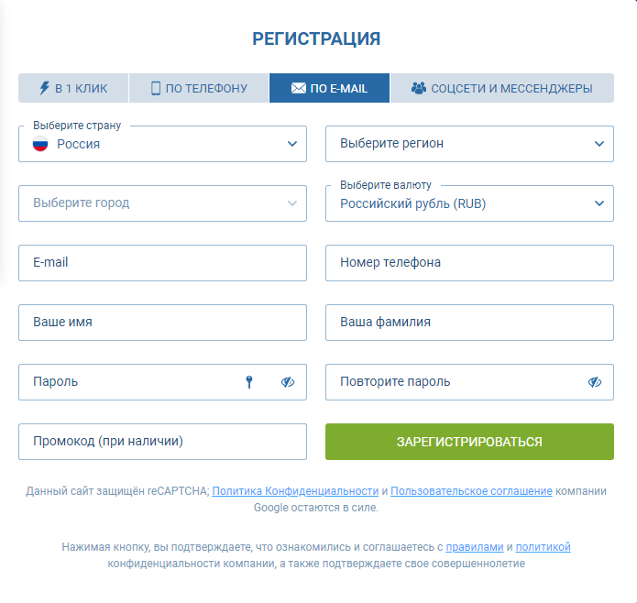Click the Номер телефона field
The width and height of the screenshot is (637, 603).
pyautogui.click(x=469, y=263)
